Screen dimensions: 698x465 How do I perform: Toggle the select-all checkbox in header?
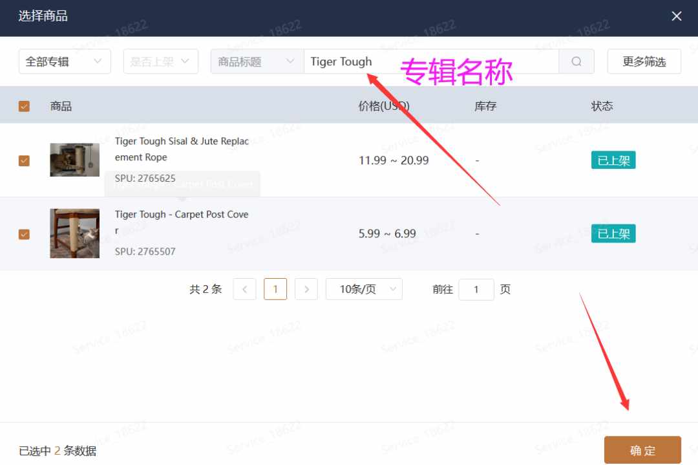coord(24,106)
